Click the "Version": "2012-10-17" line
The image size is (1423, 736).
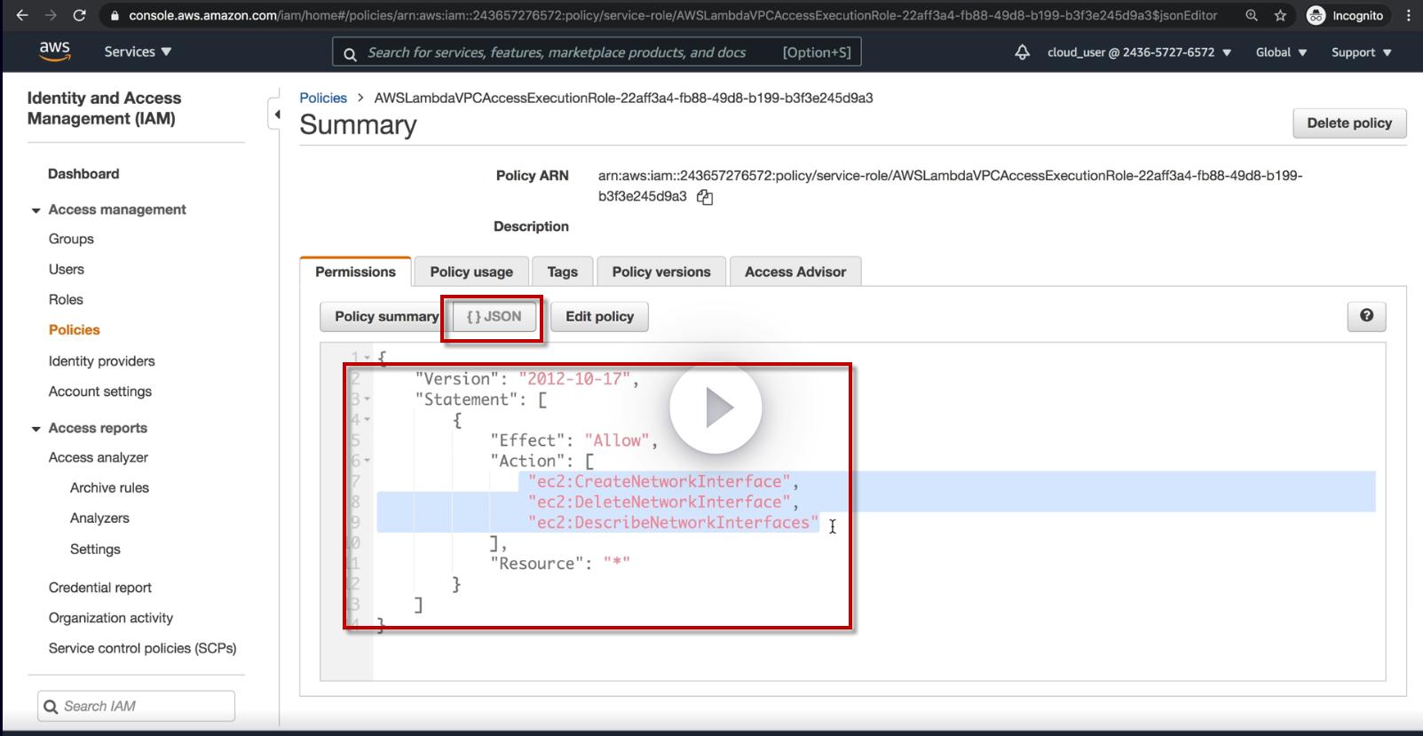click(x=527, y=379)
